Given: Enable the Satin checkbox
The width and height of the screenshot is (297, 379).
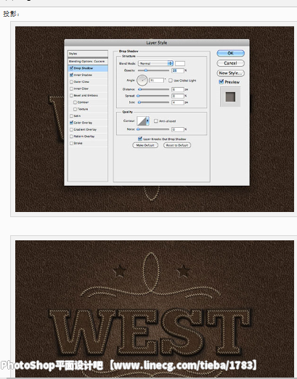Looking at the screenshot, I should [x=71, y=116].
